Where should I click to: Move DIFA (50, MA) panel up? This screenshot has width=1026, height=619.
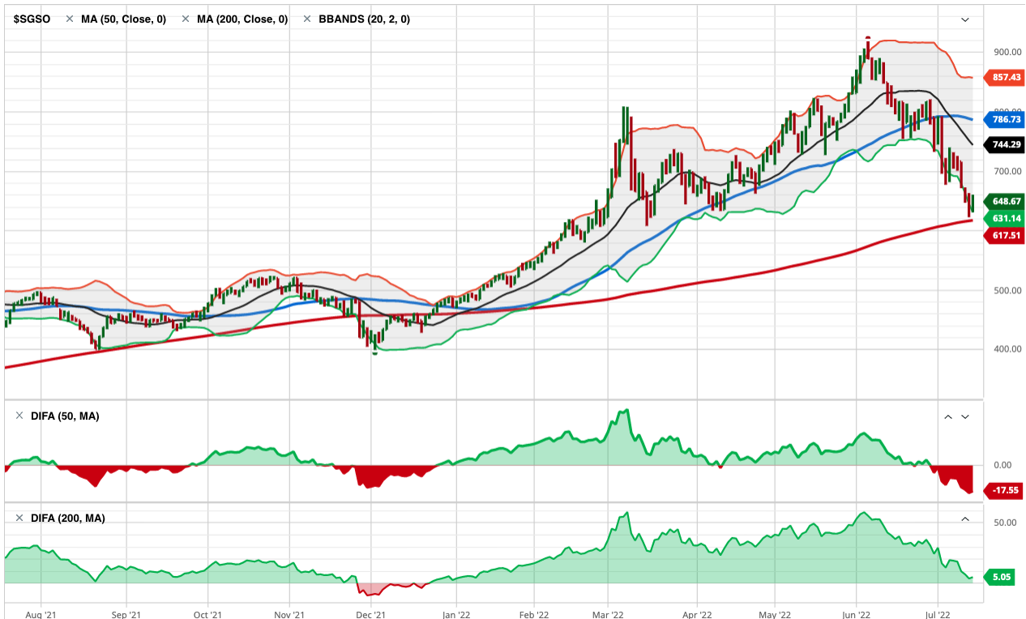tap(947, 416)
